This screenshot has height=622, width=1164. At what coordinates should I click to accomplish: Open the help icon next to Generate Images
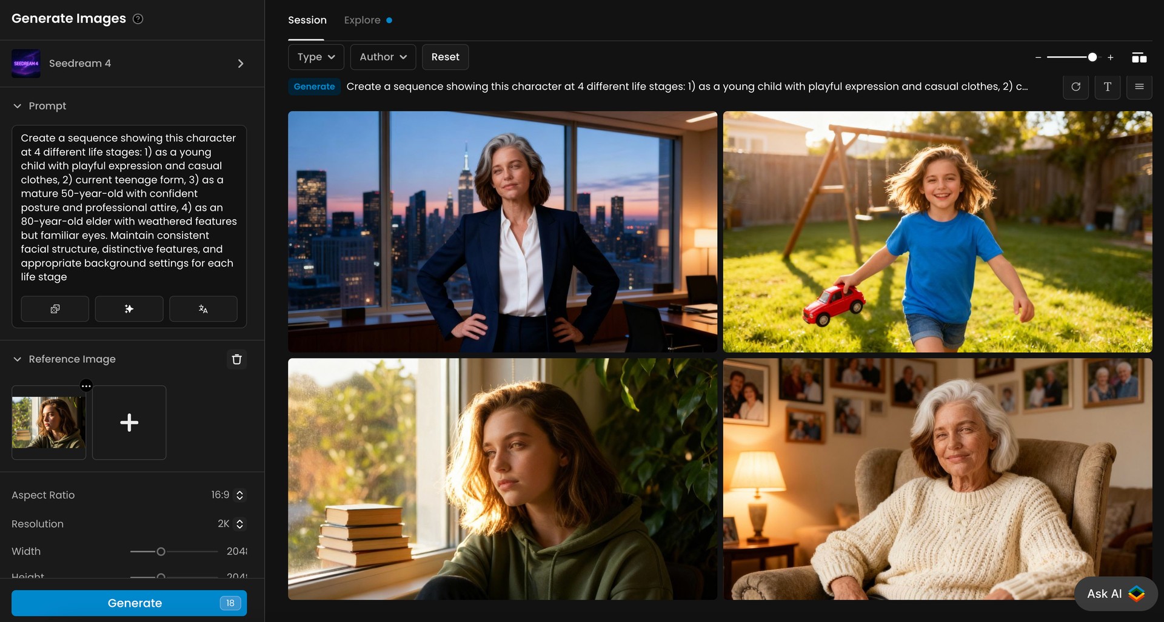(x=138, y=19)
